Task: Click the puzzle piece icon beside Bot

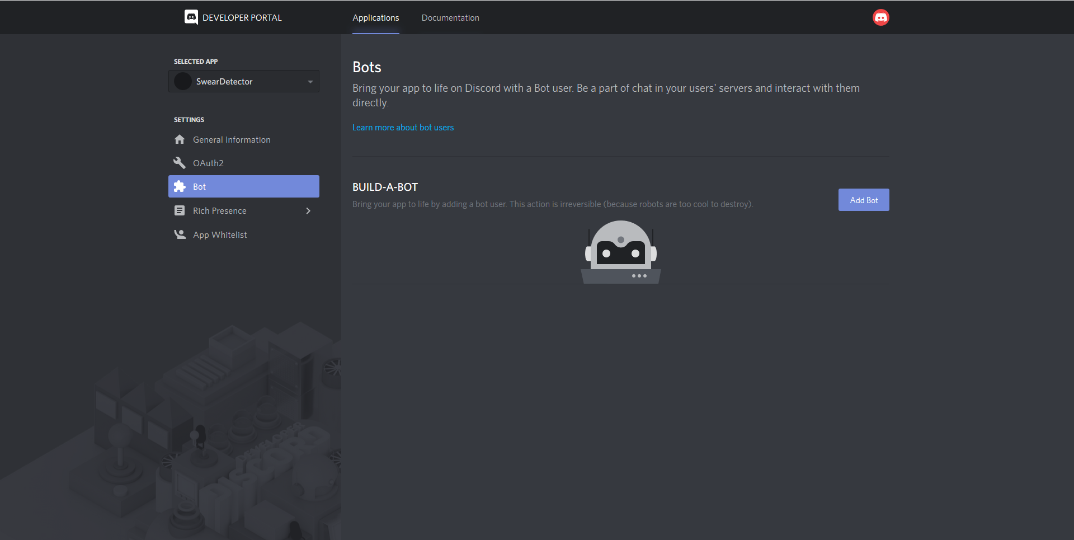Action: pyautogui.click(x=180, y=186)
